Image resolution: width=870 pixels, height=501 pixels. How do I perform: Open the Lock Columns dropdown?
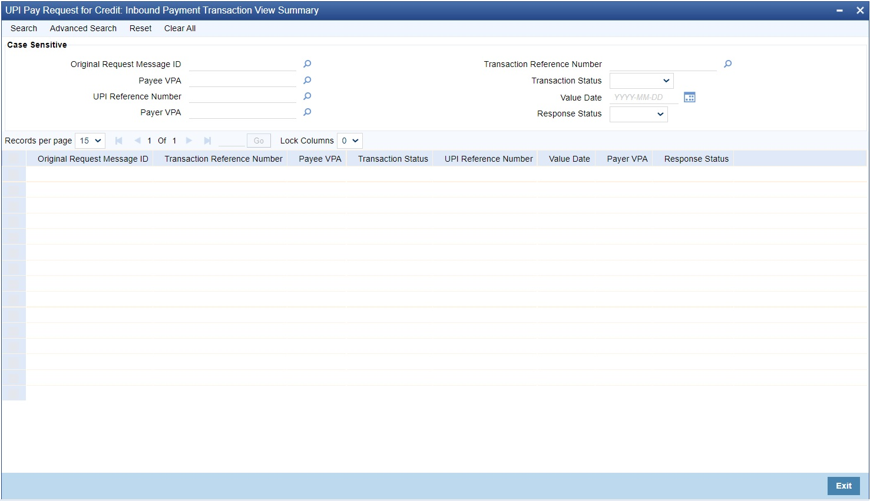[350, 141]
